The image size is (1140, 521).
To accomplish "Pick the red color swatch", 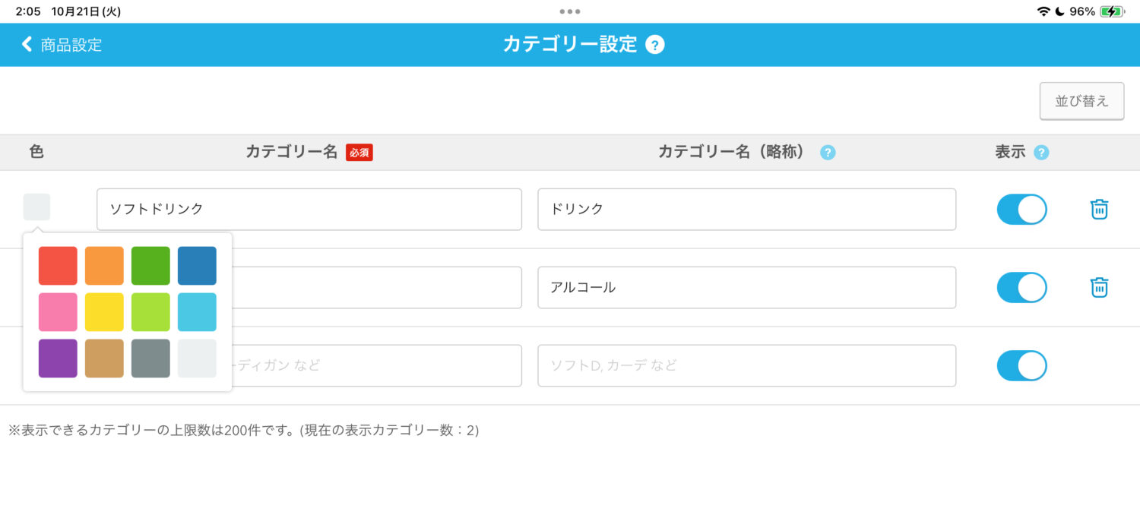I will coord(58,266).
